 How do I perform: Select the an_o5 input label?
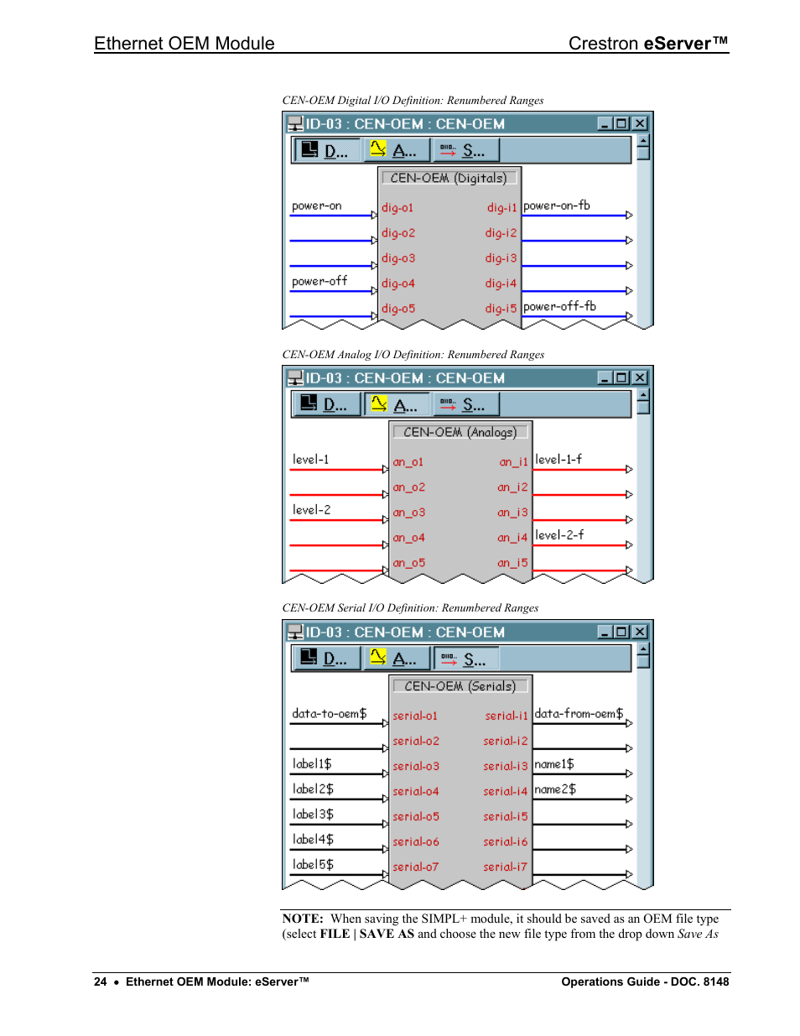(409, 563)
